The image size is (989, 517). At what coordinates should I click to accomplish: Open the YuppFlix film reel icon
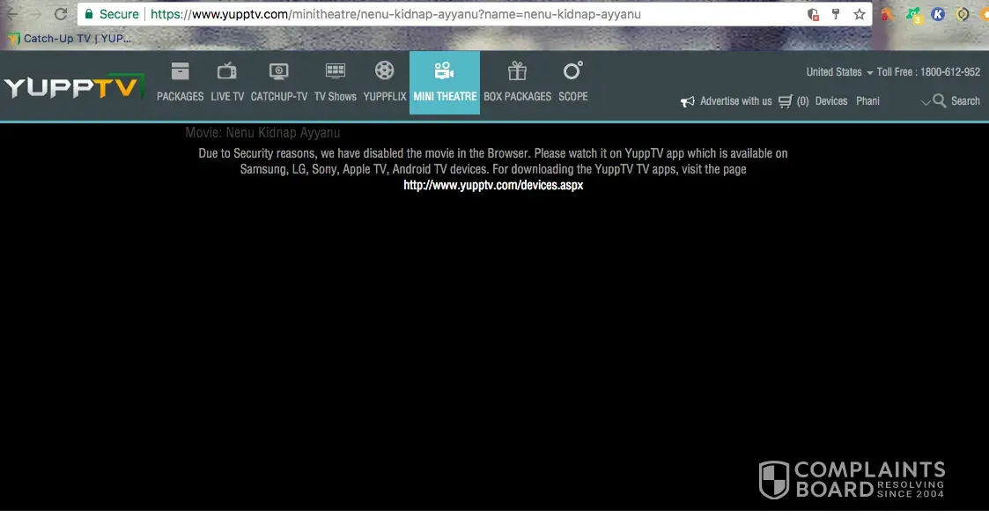click(x=384, y=70)
